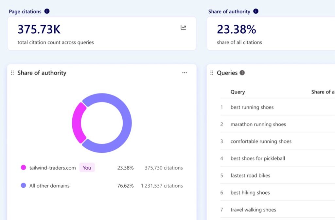Select the purple segment of the donut chart
The width and height of the screenshot is (335, 220).
[x=127, y=123]
